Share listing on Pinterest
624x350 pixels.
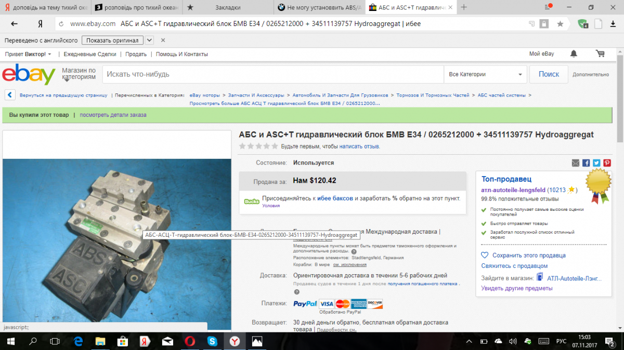[607, 163]
